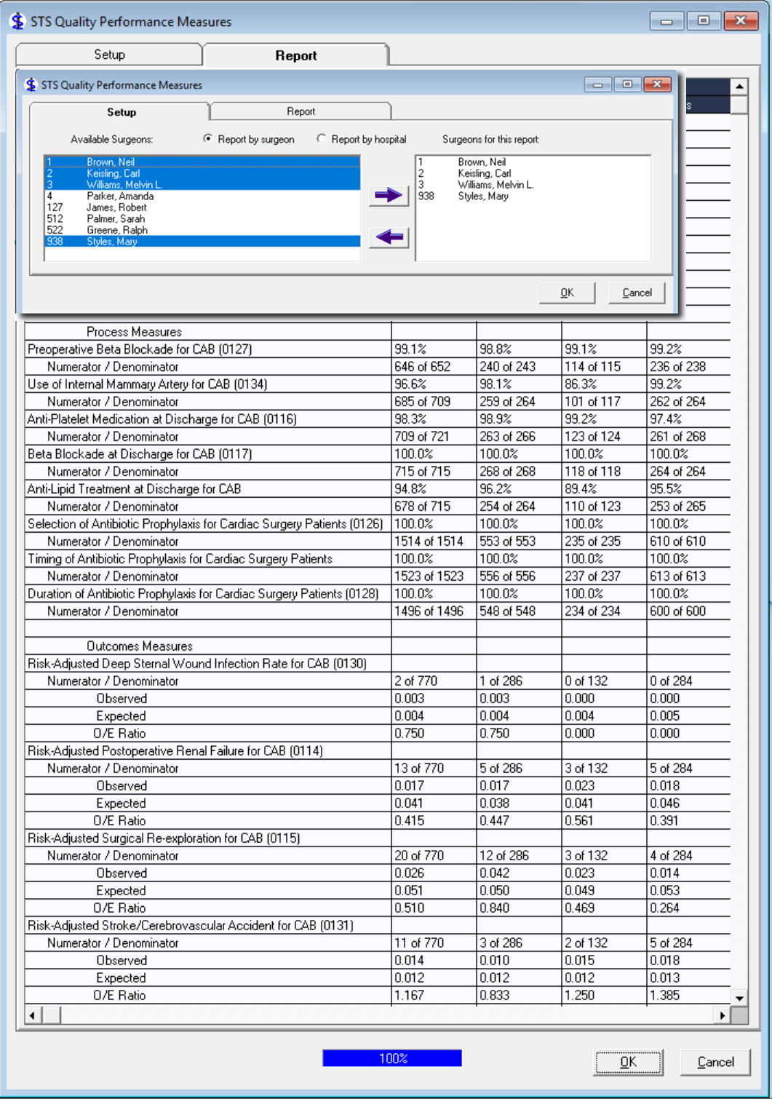Click the report's vertical scrollbar up arrow
This screenshot has width=772, height=1099.
[x=739, y=87]
